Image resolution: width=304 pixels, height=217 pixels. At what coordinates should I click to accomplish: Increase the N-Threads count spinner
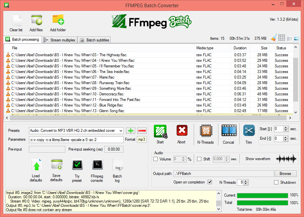pos(246,181)
